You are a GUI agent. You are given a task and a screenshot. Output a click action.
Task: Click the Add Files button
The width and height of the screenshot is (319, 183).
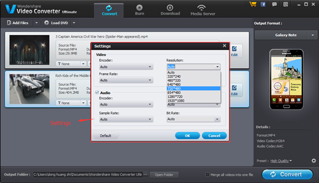tap(18, 23)
